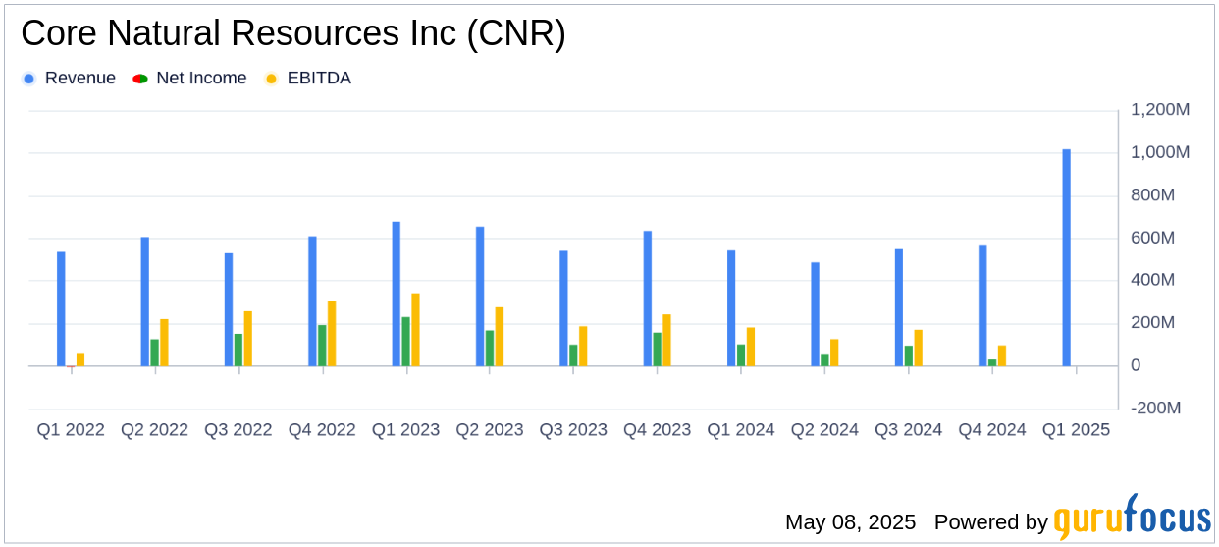This screenshot has height=547, width=1219.
Task: Click the yellow EBITDA legend dot
Action: coord(272,79)
